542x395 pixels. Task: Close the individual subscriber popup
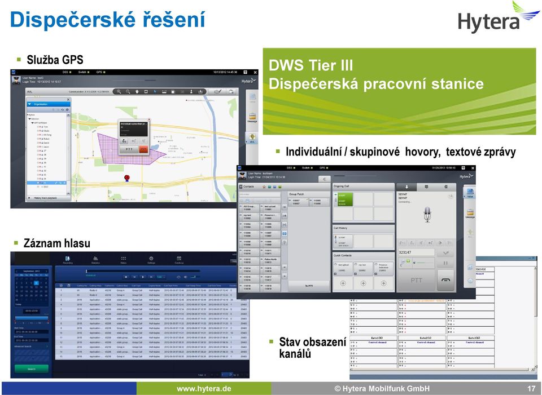coord(149,120)
